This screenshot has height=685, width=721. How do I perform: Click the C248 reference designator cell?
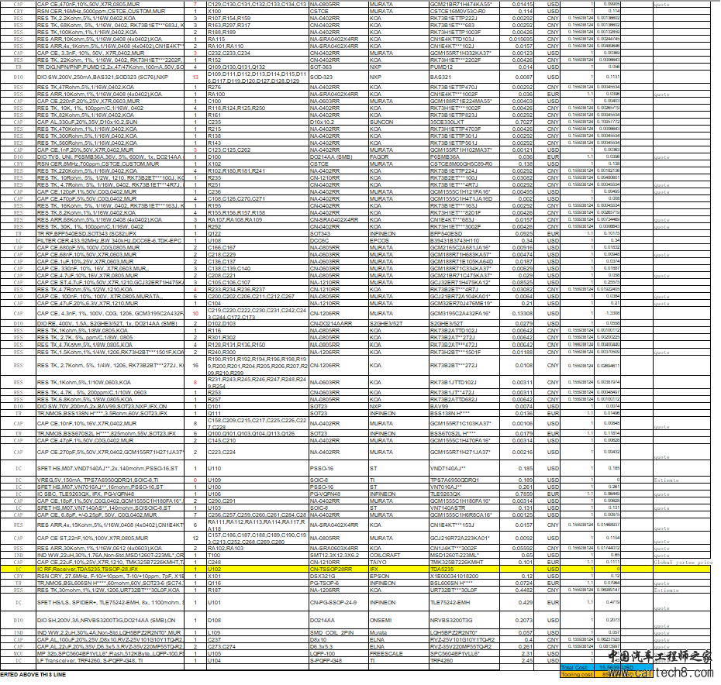257,563
